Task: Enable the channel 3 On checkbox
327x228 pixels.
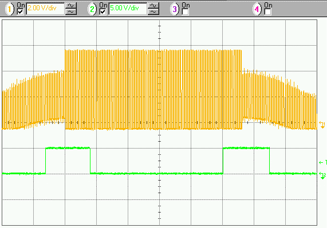Action: [x=185, y=12]
